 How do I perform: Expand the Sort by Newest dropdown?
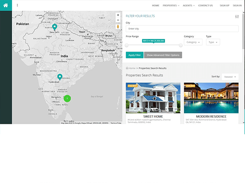pyautogui.click(x=230, y=77)
